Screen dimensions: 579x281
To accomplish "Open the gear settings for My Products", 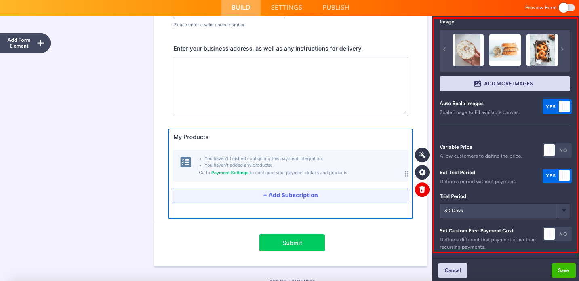I will tap(422, 173).
